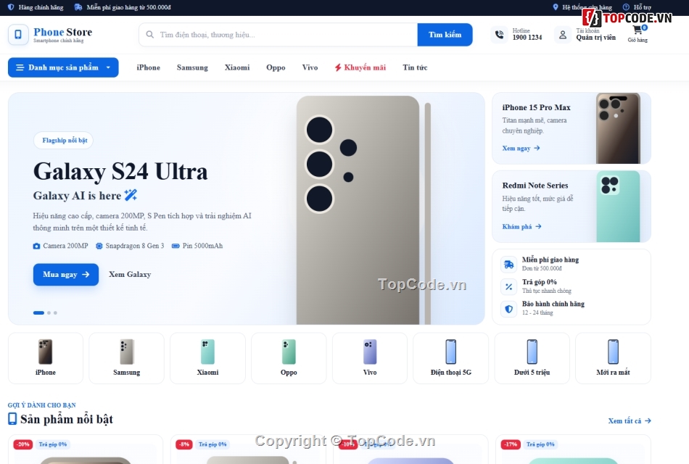Open the shopping cart icon
This screenshot has height=464, width=689.
(638, 30)
